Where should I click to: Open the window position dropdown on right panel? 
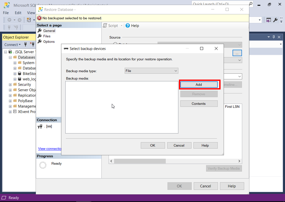pos(269,37)
